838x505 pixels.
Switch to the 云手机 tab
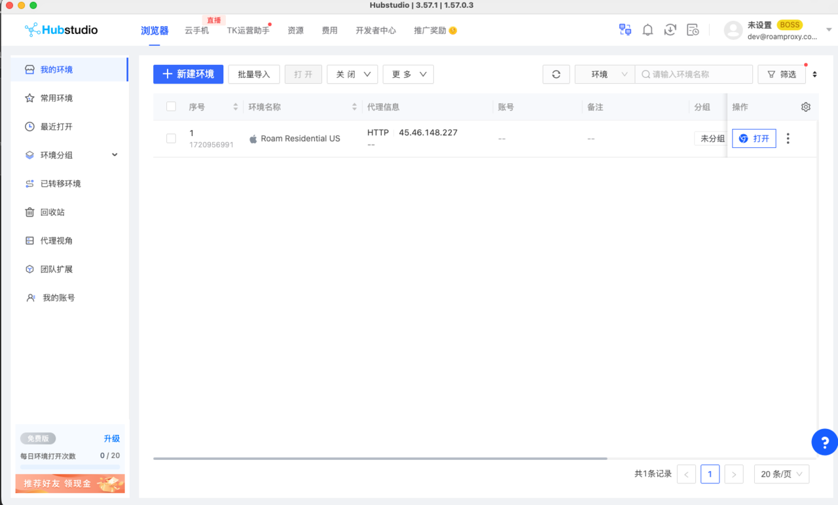[x=196, y=31]
